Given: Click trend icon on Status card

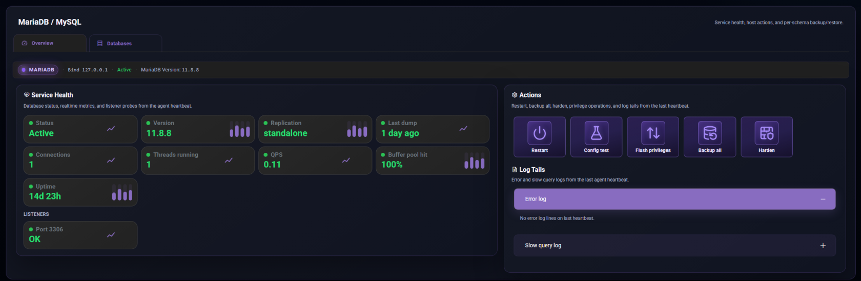Looking at the screenshot, I should pyautogui.click(x=111, y=129).
